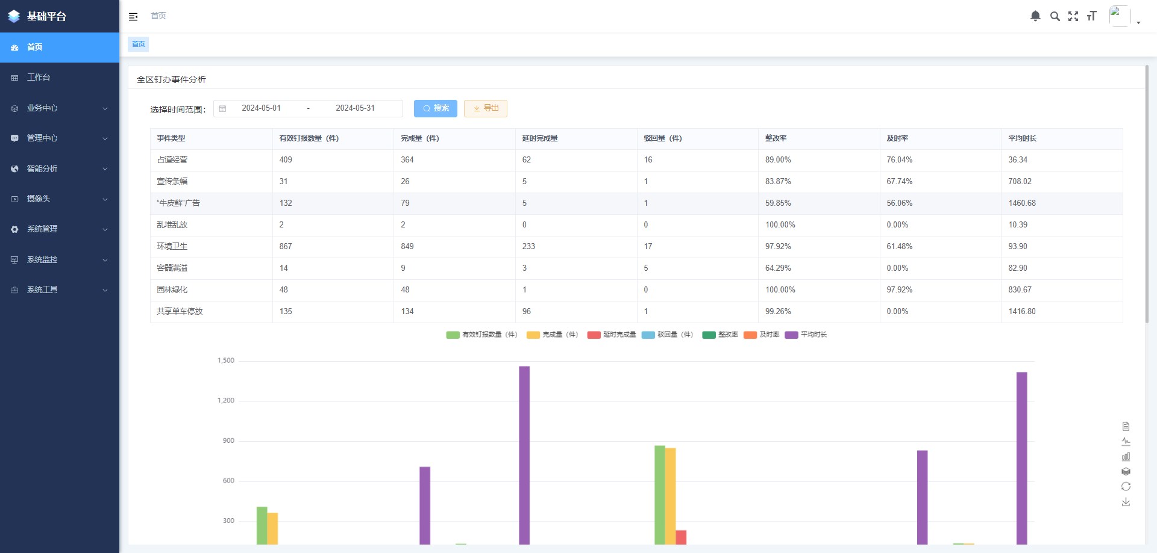
Task: Click the 业务中心 sidebar icon
Action: (14, 108)
